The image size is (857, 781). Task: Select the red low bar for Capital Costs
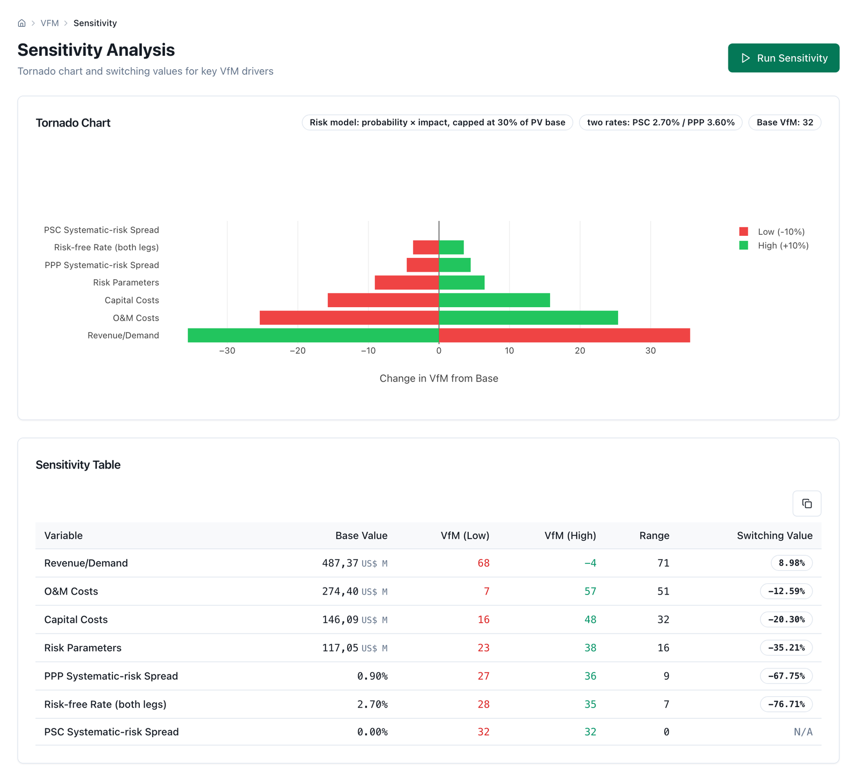(383, 300)
